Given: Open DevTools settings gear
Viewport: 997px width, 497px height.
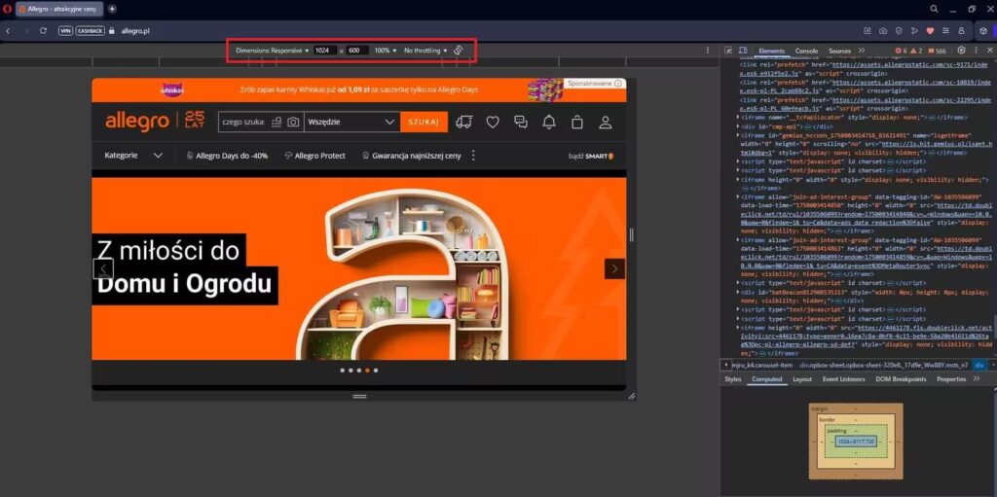Looking at the screenshot, I should coord(961,51).
